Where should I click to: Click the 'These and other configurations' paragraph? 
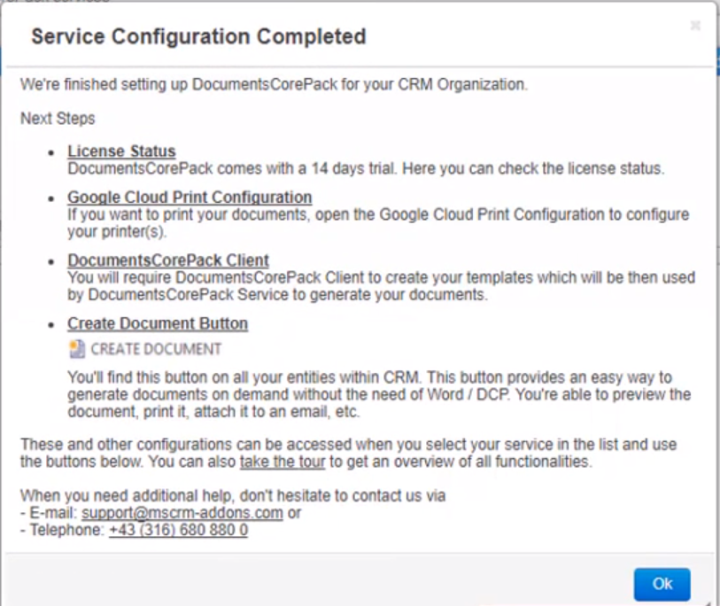(349, 453)
